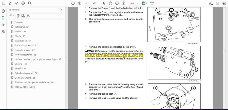
Task: Delete selected bookmark trash icon
Action: pyautogui.click(x=18, y=16)
